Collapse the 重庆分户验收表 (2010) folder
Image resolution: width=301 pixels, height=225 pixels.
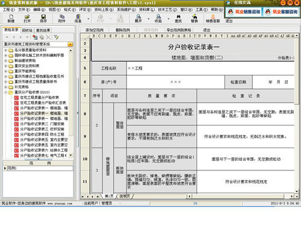(x=6, y=92)
